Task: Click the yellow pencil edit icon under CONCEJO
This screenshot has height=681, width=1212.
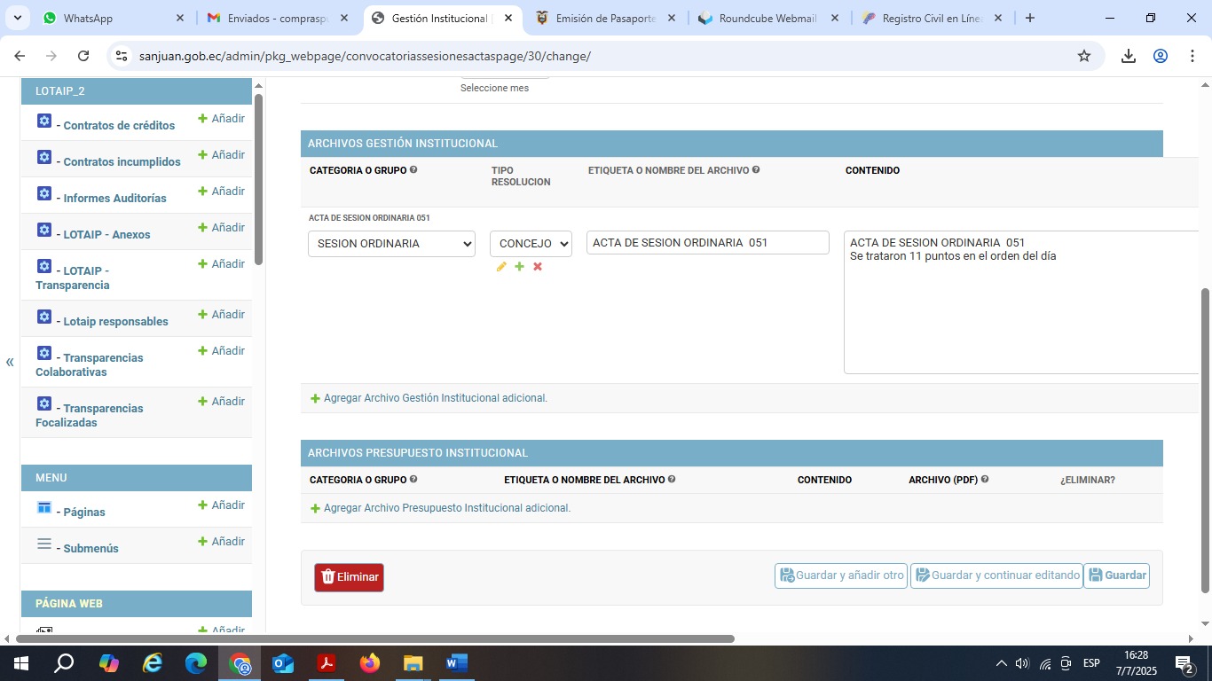Action: click(x=501, y=267)
